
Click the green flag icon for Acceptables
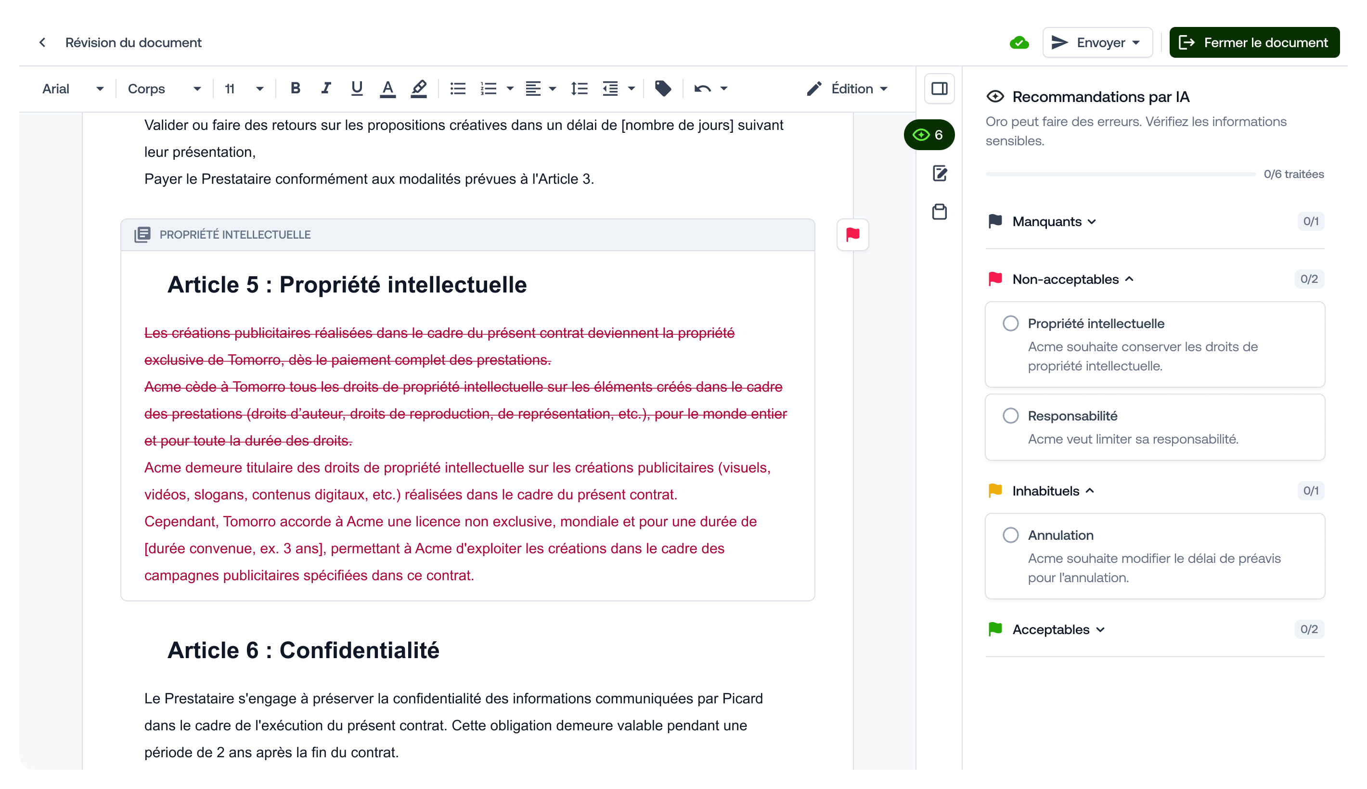pyautogui.click(x=995, y=629)
